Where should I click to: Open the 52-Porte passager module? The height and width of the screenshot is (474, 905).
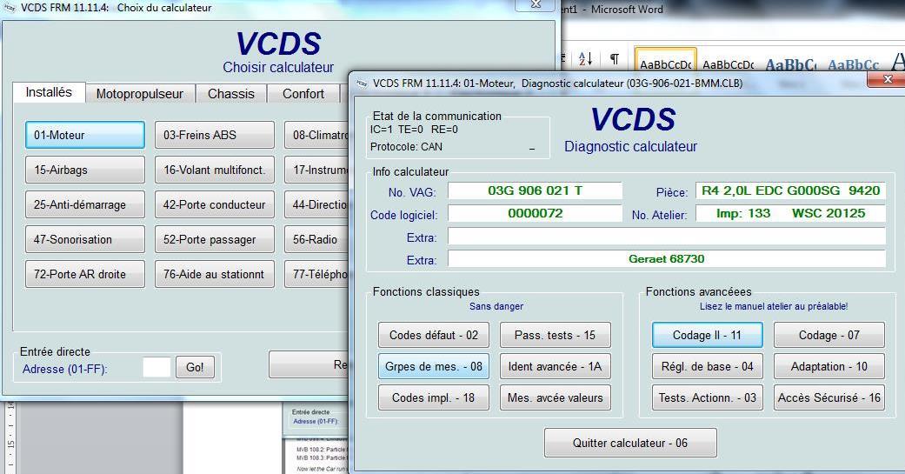(x=214, y=239)
